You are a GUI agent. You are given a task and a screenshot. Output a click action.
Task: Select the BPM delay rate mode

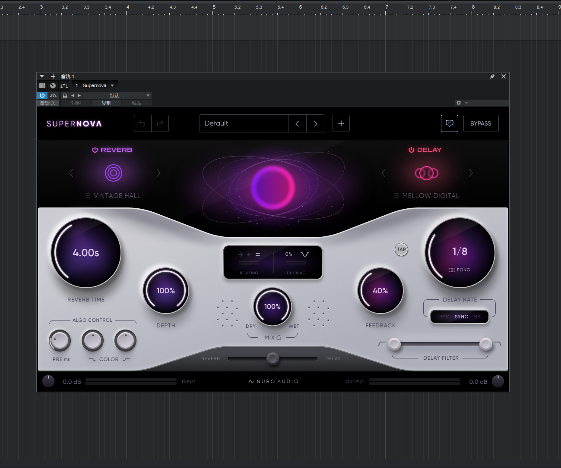coord(444,317)
